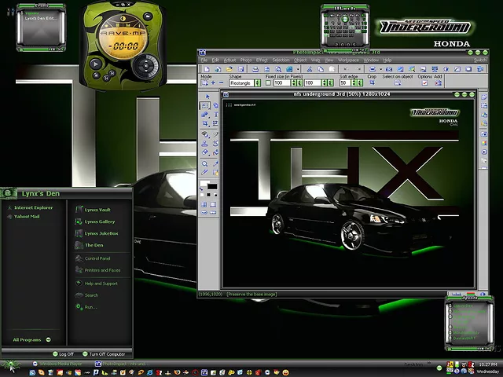Toggle the grid display icon in toolbox
This screenshot has height=377, width=503.
point(204,204)
